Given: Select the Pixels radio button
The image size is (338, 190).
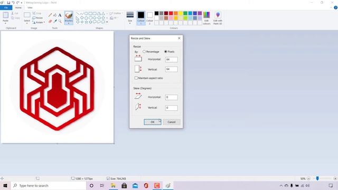Looking at the screenshot, I should point(165,52).
